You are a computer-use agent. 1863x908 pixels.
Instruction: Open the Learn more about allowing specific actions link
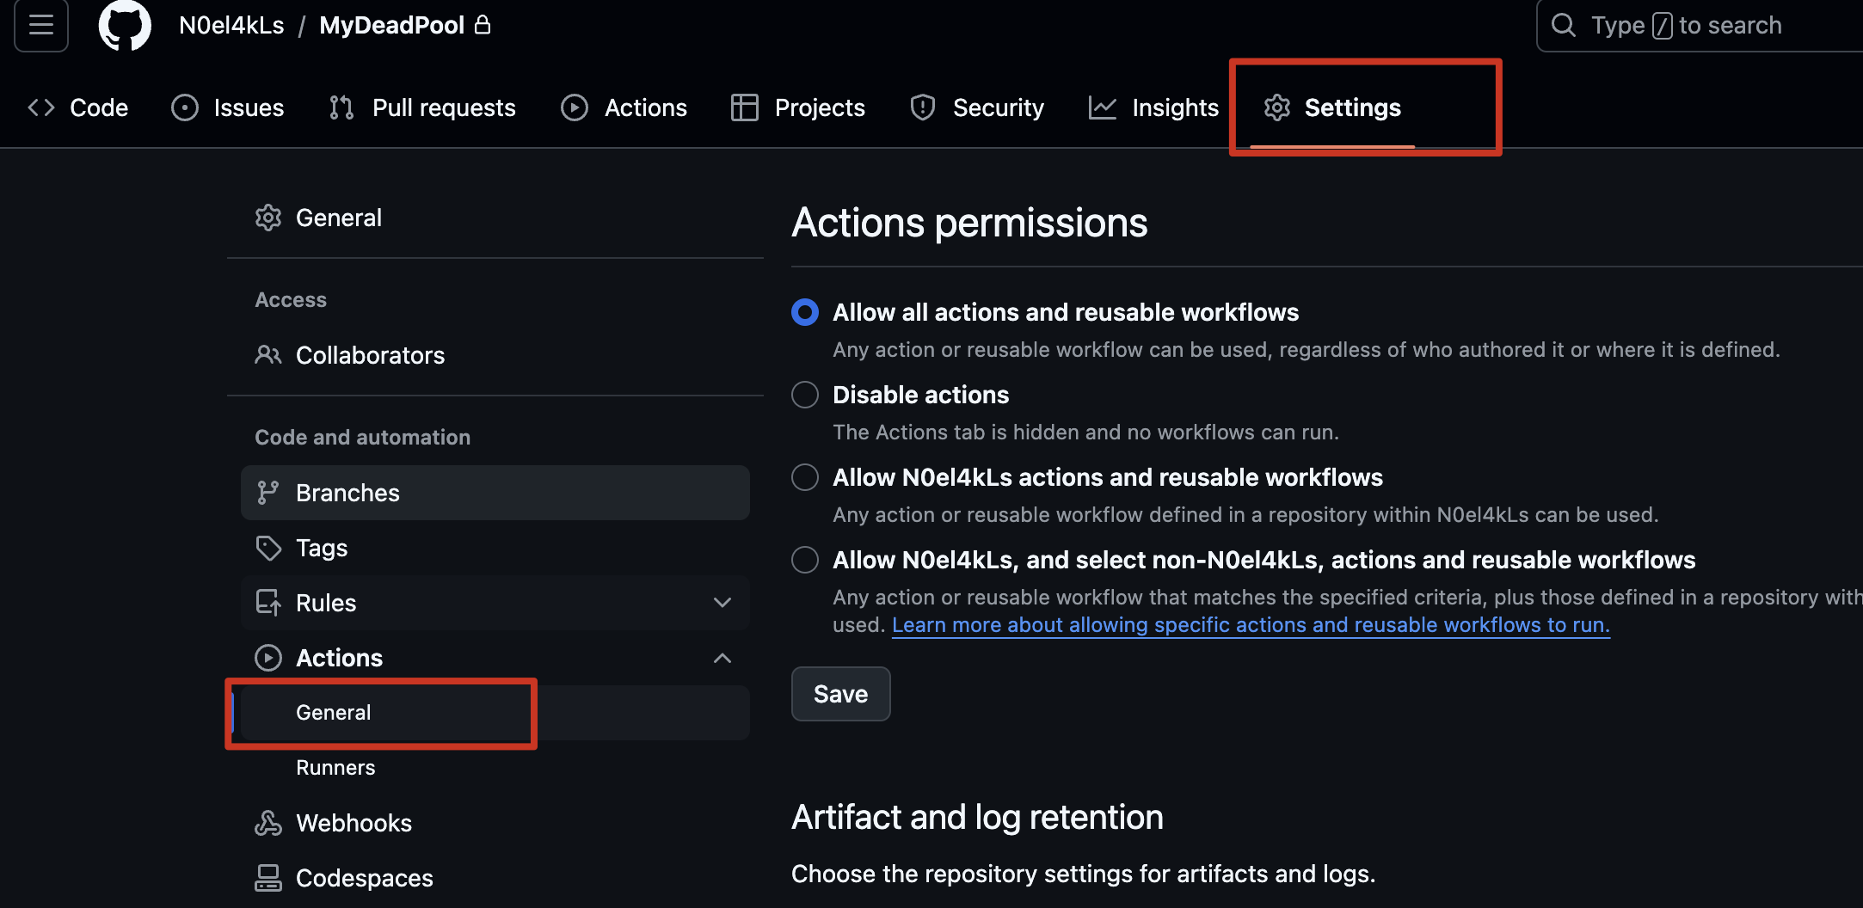[1251, 625]
